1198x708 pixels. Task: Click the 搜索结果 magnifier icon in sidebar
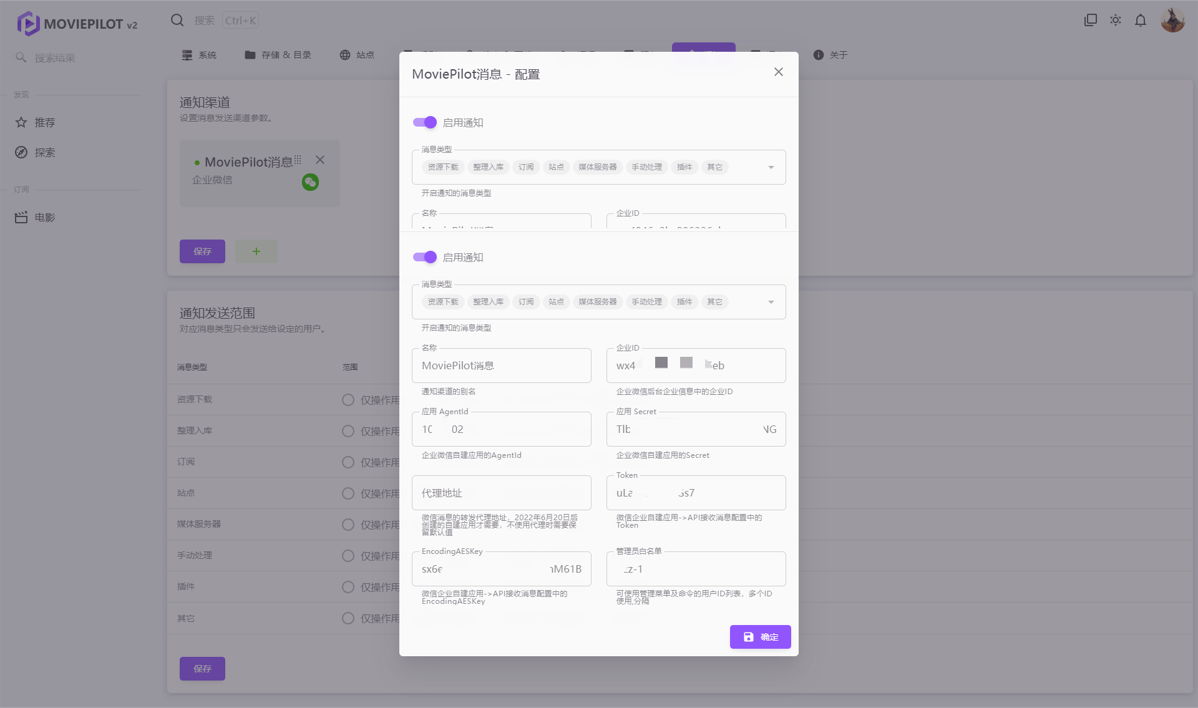pos(21,57)
